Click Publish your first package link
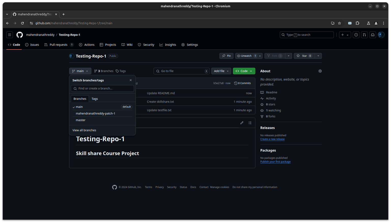Image resolution: width=391 pixels, height=223 pixels. 275,162
